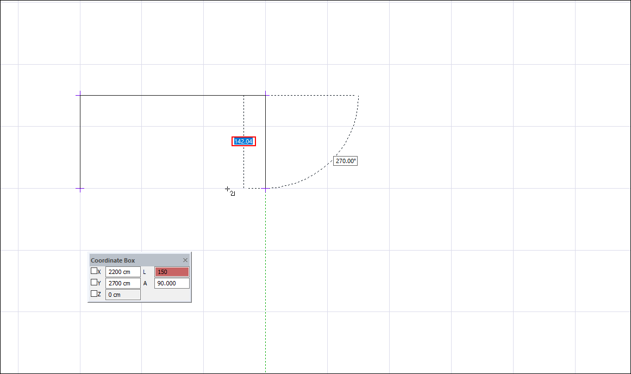The image size is (631, 374).
Task: Click the A angle field showing 90.000
Action: click(x=172, y=283)
